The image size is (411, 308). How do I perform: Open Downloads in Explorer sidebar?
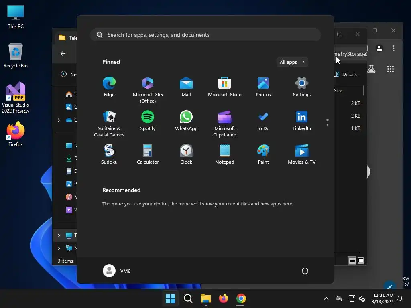71,158
